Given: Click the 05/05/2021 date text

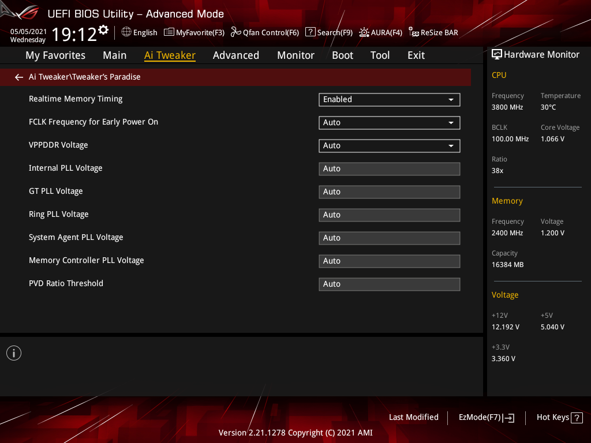Looking at the screenshot, I should 28,32.
